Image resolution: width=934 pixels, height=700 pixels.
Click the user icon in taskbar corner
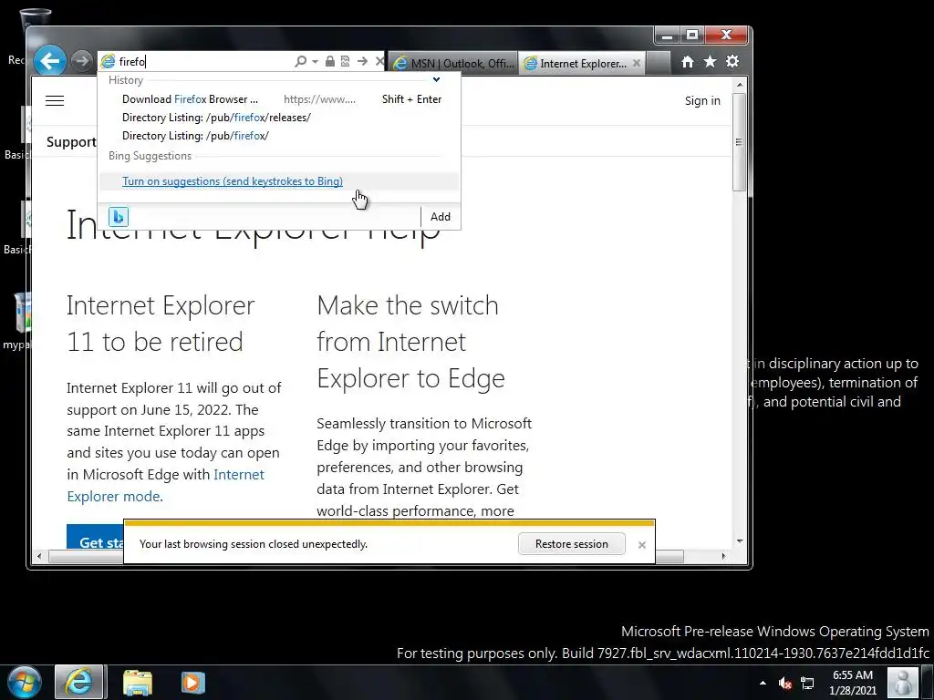pos(903,682)
